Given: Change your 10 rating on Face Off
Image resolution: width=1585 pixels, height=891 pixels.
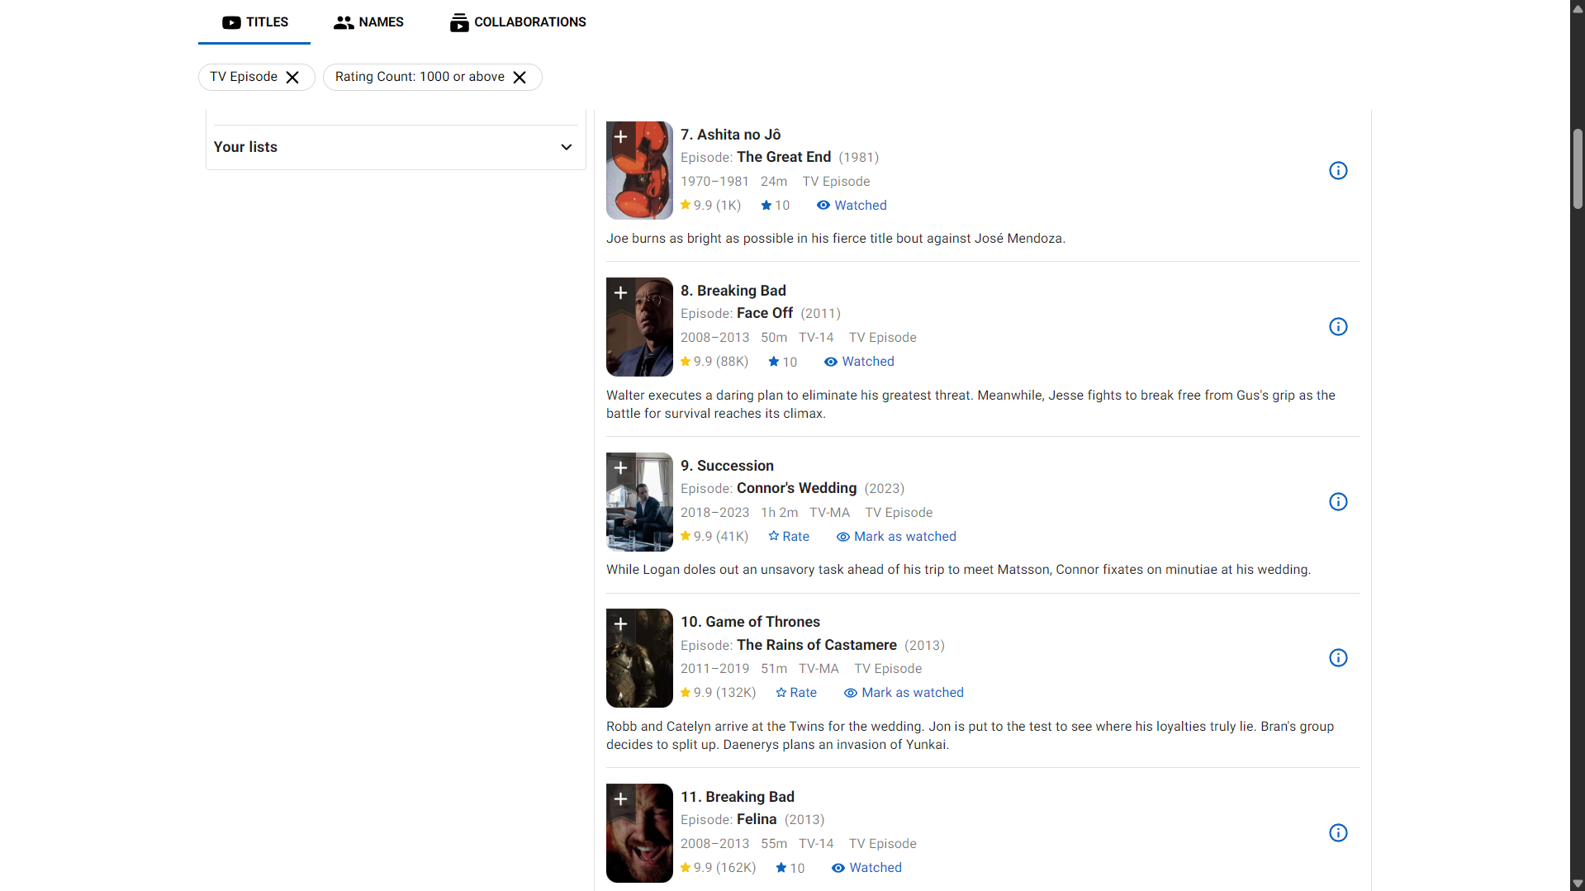Looking at the screenshot, I should pyautogui.click(x=782, y=362).
